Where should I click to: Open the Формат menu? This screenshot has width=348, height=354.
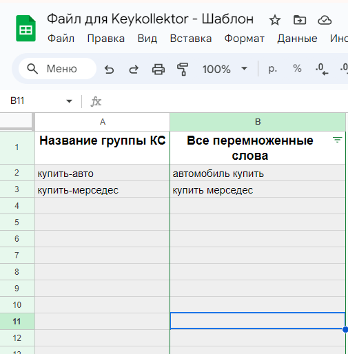tap(245, 39)
